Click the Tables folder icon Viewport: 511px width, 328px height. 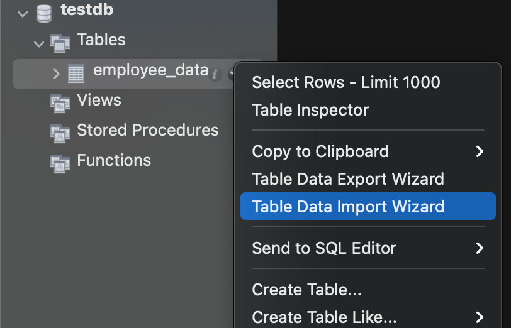tap(60, 43)
